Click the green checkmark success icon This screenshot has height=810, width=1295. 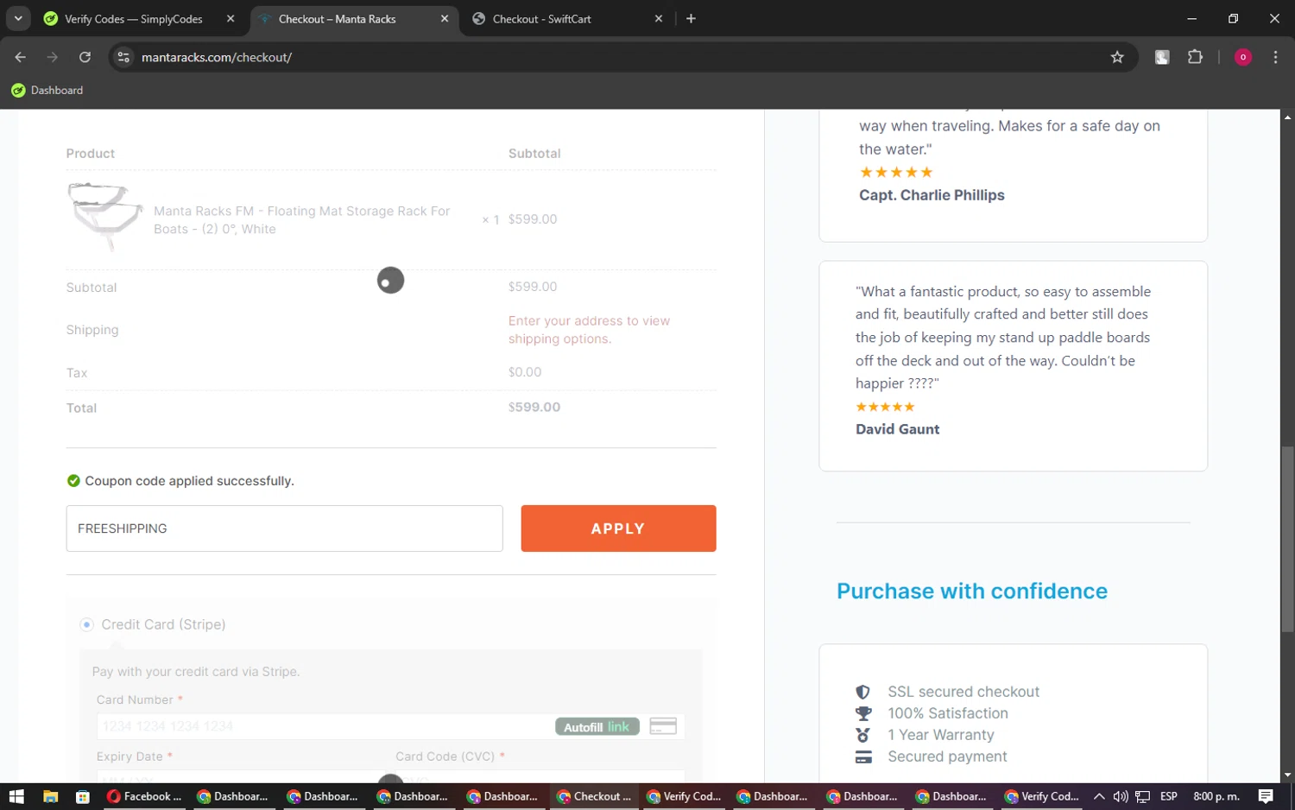(73, 481)
